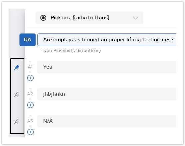Edit the lifting techniques question text field
Viewport: 185px width, 146px height.
[x=107, y=40]
